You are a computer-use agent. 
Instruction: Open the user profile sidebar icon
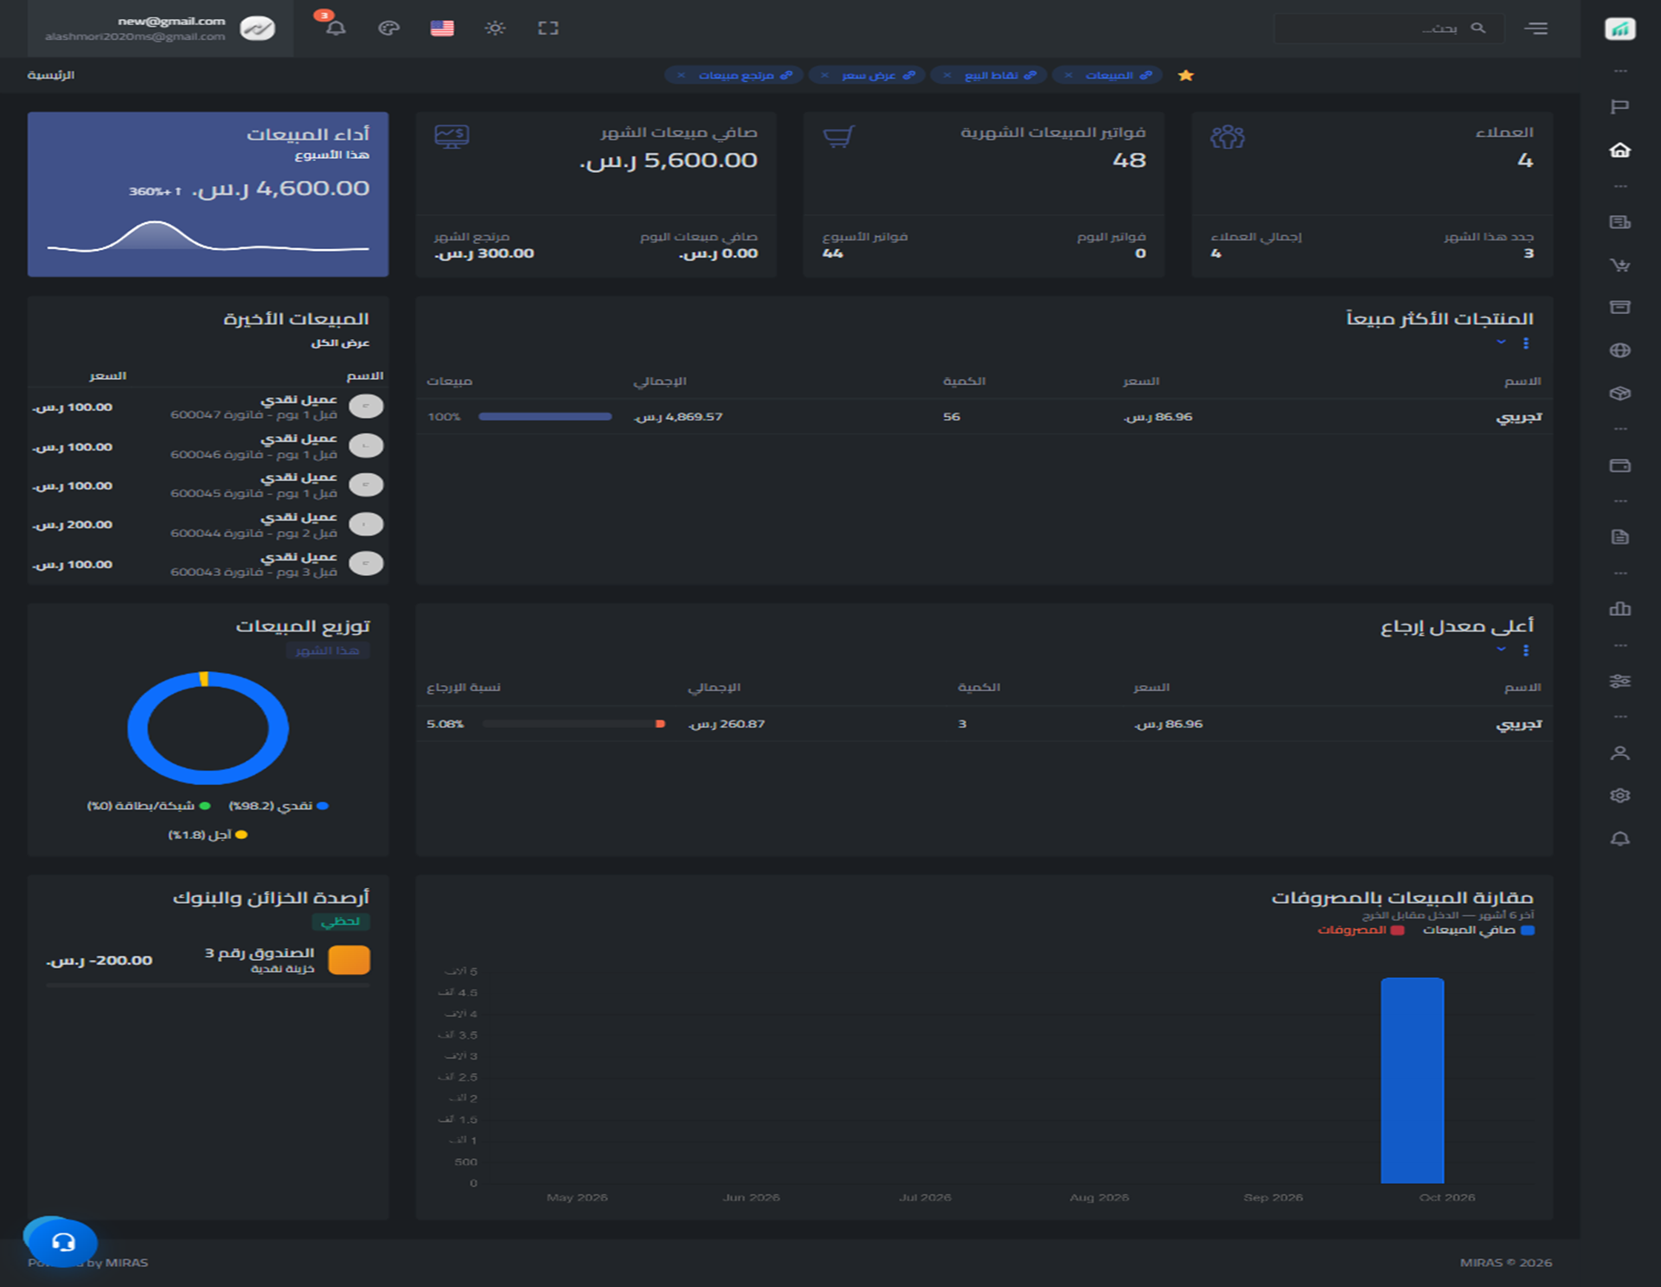point(1619,753)
